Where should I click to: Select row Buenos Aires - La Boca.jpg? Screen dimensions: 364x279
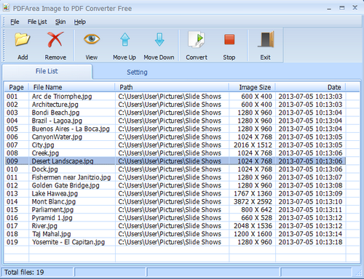pyautogui.click(x=175, y=129)
